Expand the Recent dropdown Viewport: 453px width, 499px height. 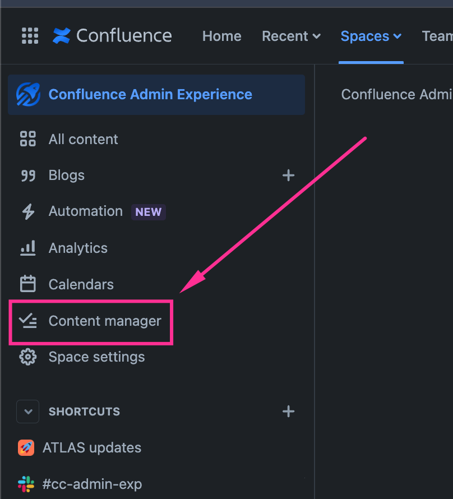(x=291, y=36)
